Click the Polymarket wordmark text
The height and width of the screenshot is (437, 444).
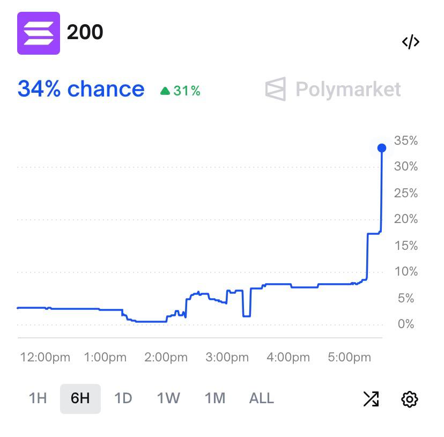pyautogui.click(x=348, y=89)
